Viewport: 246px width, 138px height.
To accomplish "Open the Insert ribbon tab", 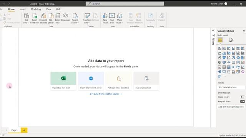I will point(23,9).
